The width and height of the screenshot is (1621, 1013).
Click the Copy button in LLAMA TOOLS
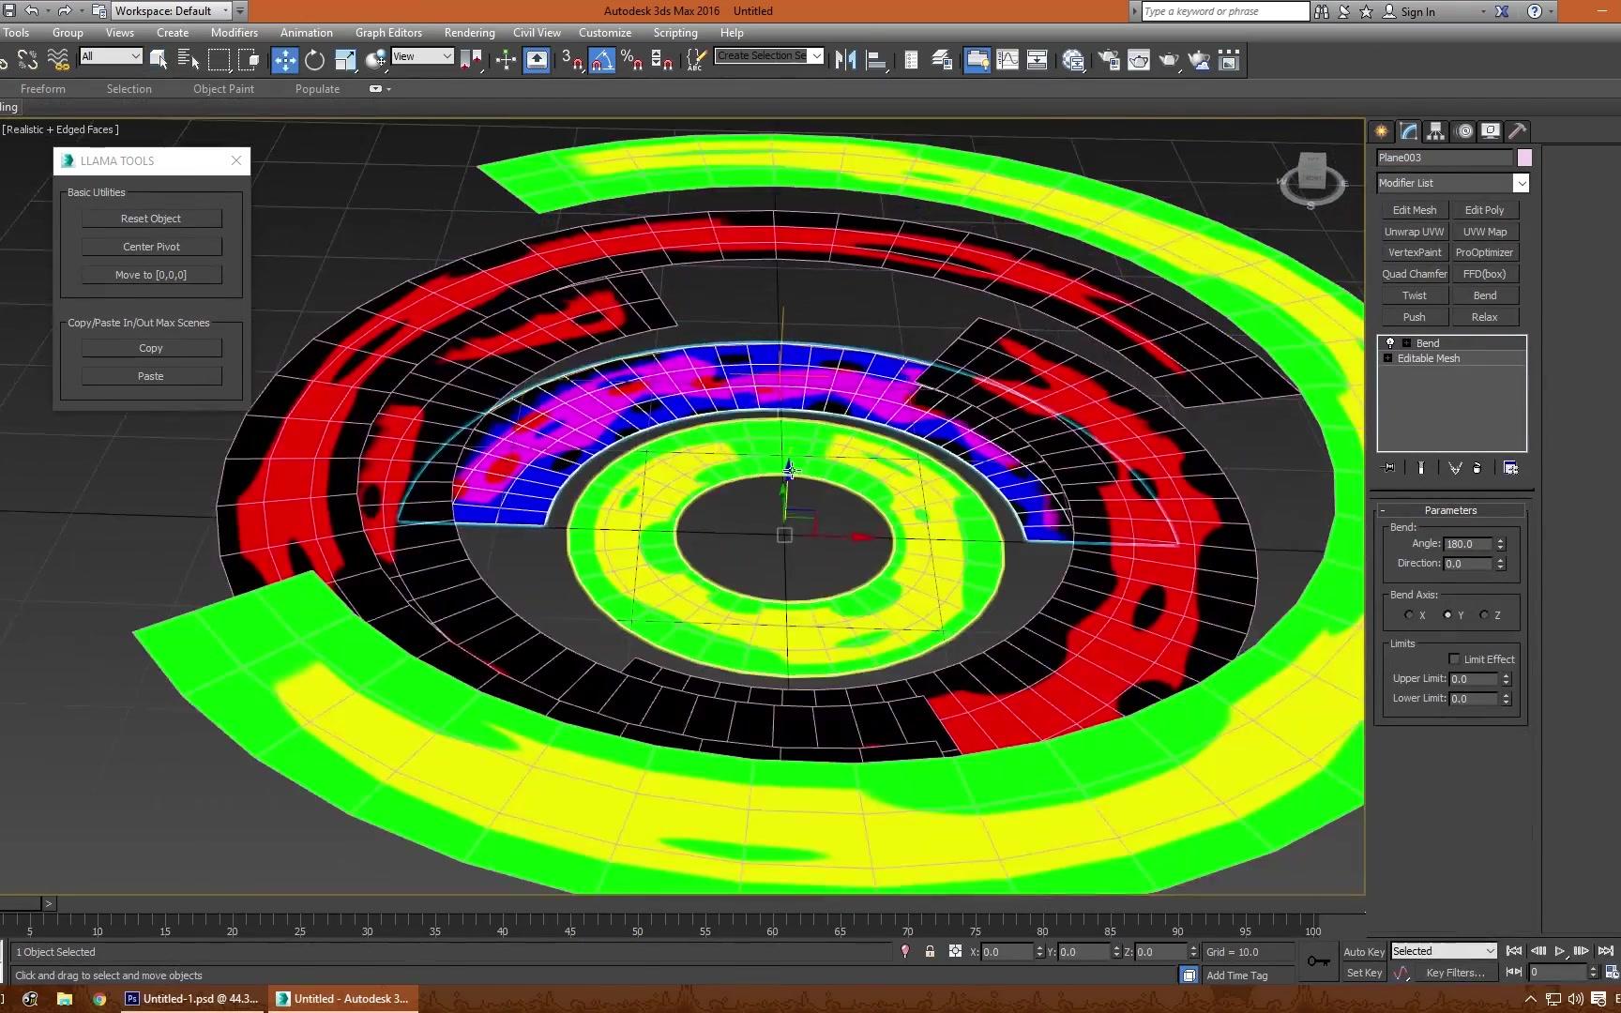coord(150,347)
